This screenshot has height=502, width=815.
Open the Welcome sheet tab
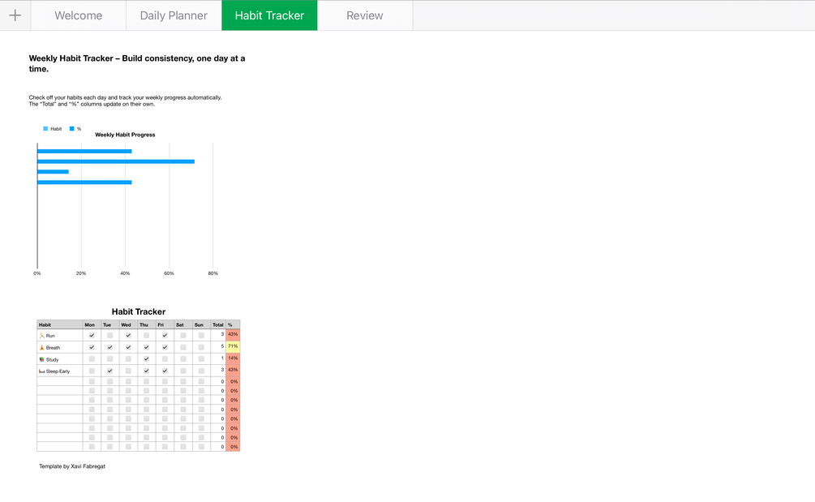[x=79, y=15]
